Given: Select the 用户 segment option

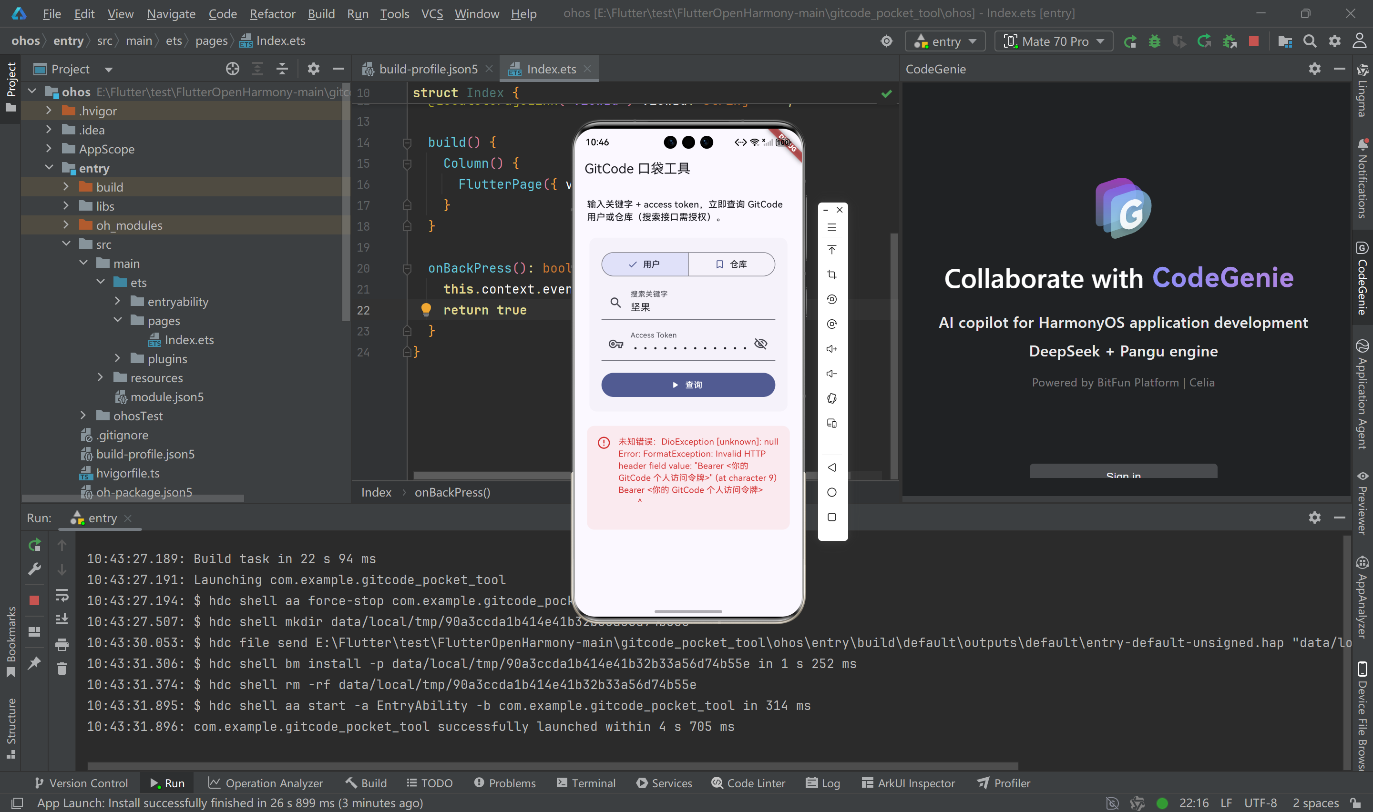Looking at the screenshot, I should 645,264.
